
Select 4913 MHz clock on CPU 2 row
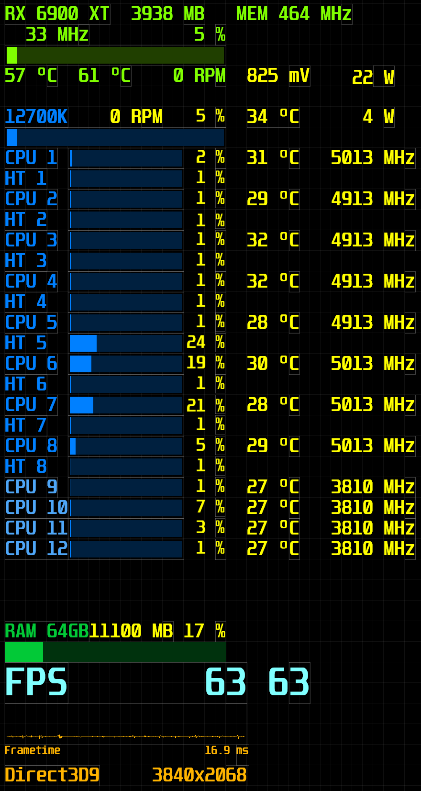click(373, 199)
